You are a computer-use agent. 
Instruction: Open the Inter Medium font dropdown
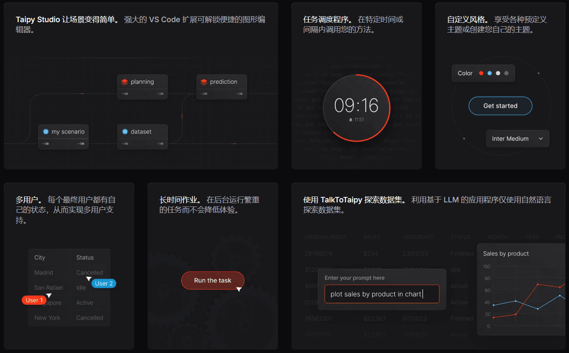[518, 139]
